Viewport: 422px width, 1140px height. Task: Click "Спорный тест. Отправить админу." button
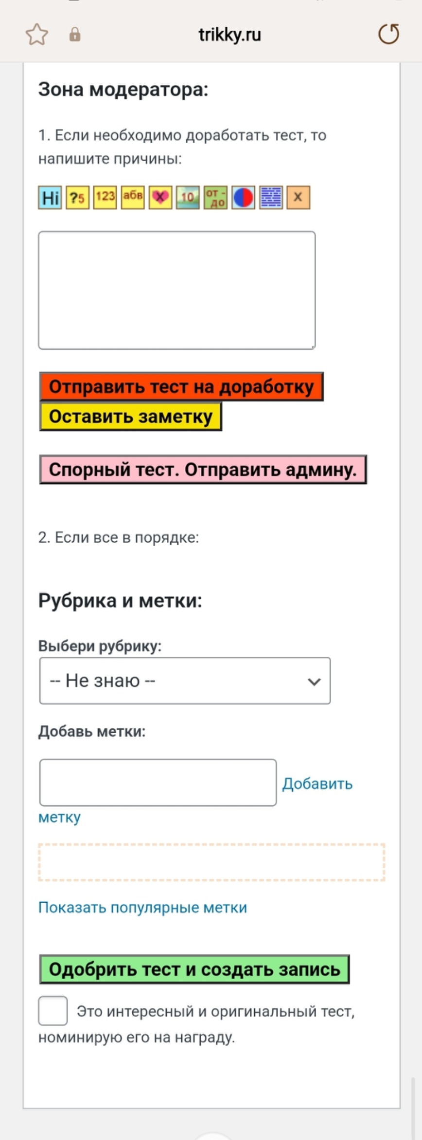(x=203, y=470)
